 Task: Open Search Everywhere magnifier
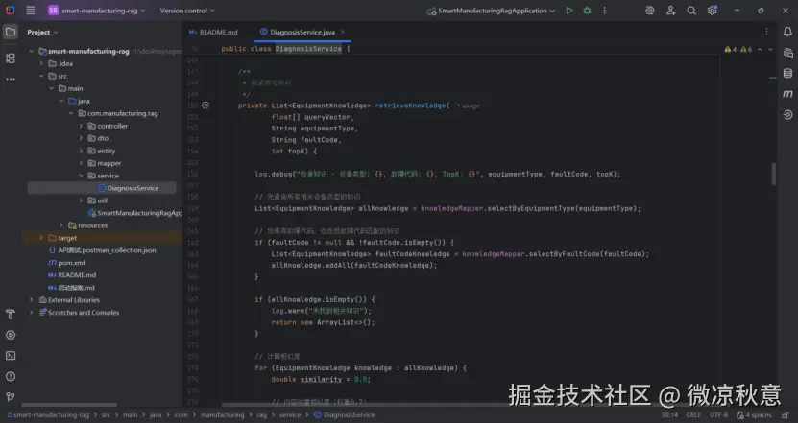tap(691, 11)
